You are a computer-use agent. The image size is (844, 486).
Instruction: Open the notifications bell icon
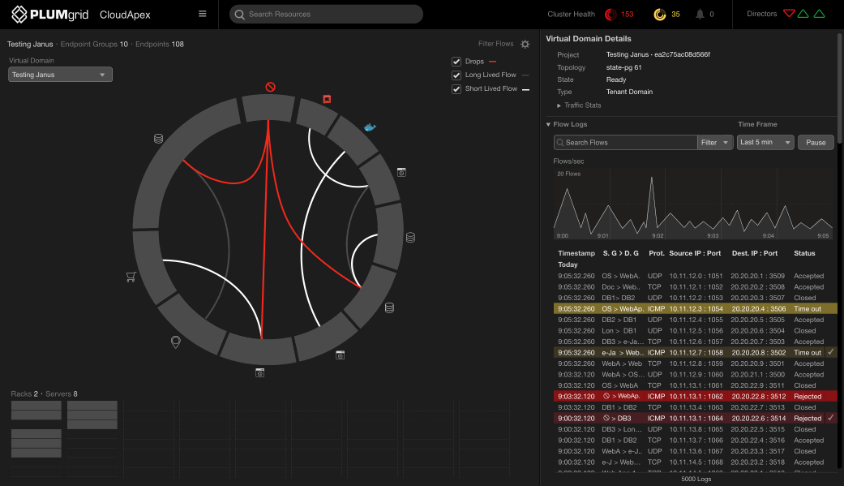(699, 14)
